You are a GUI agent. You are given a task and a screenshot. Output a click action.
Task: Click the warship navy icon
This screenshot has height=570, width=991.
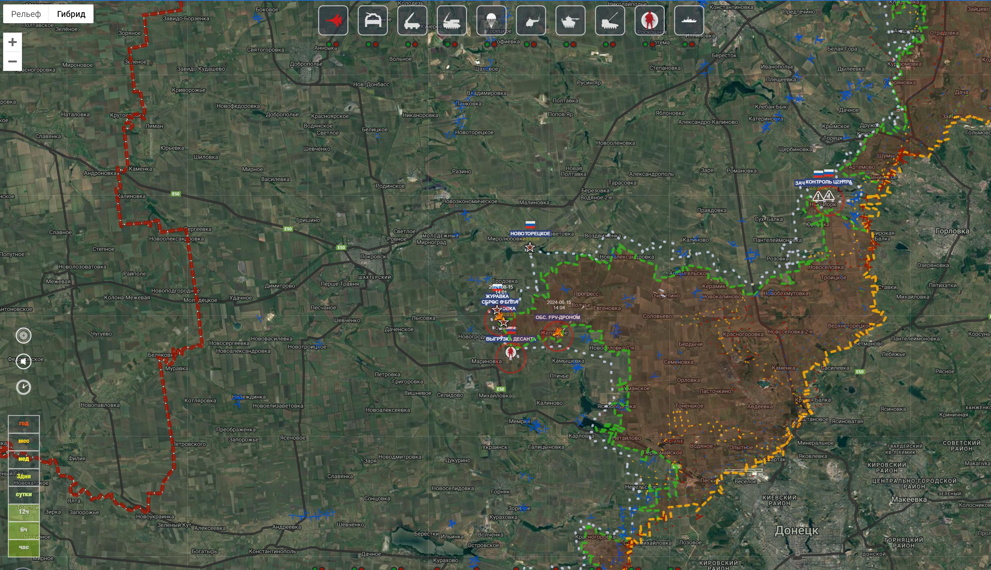click(x=689, y=20)
